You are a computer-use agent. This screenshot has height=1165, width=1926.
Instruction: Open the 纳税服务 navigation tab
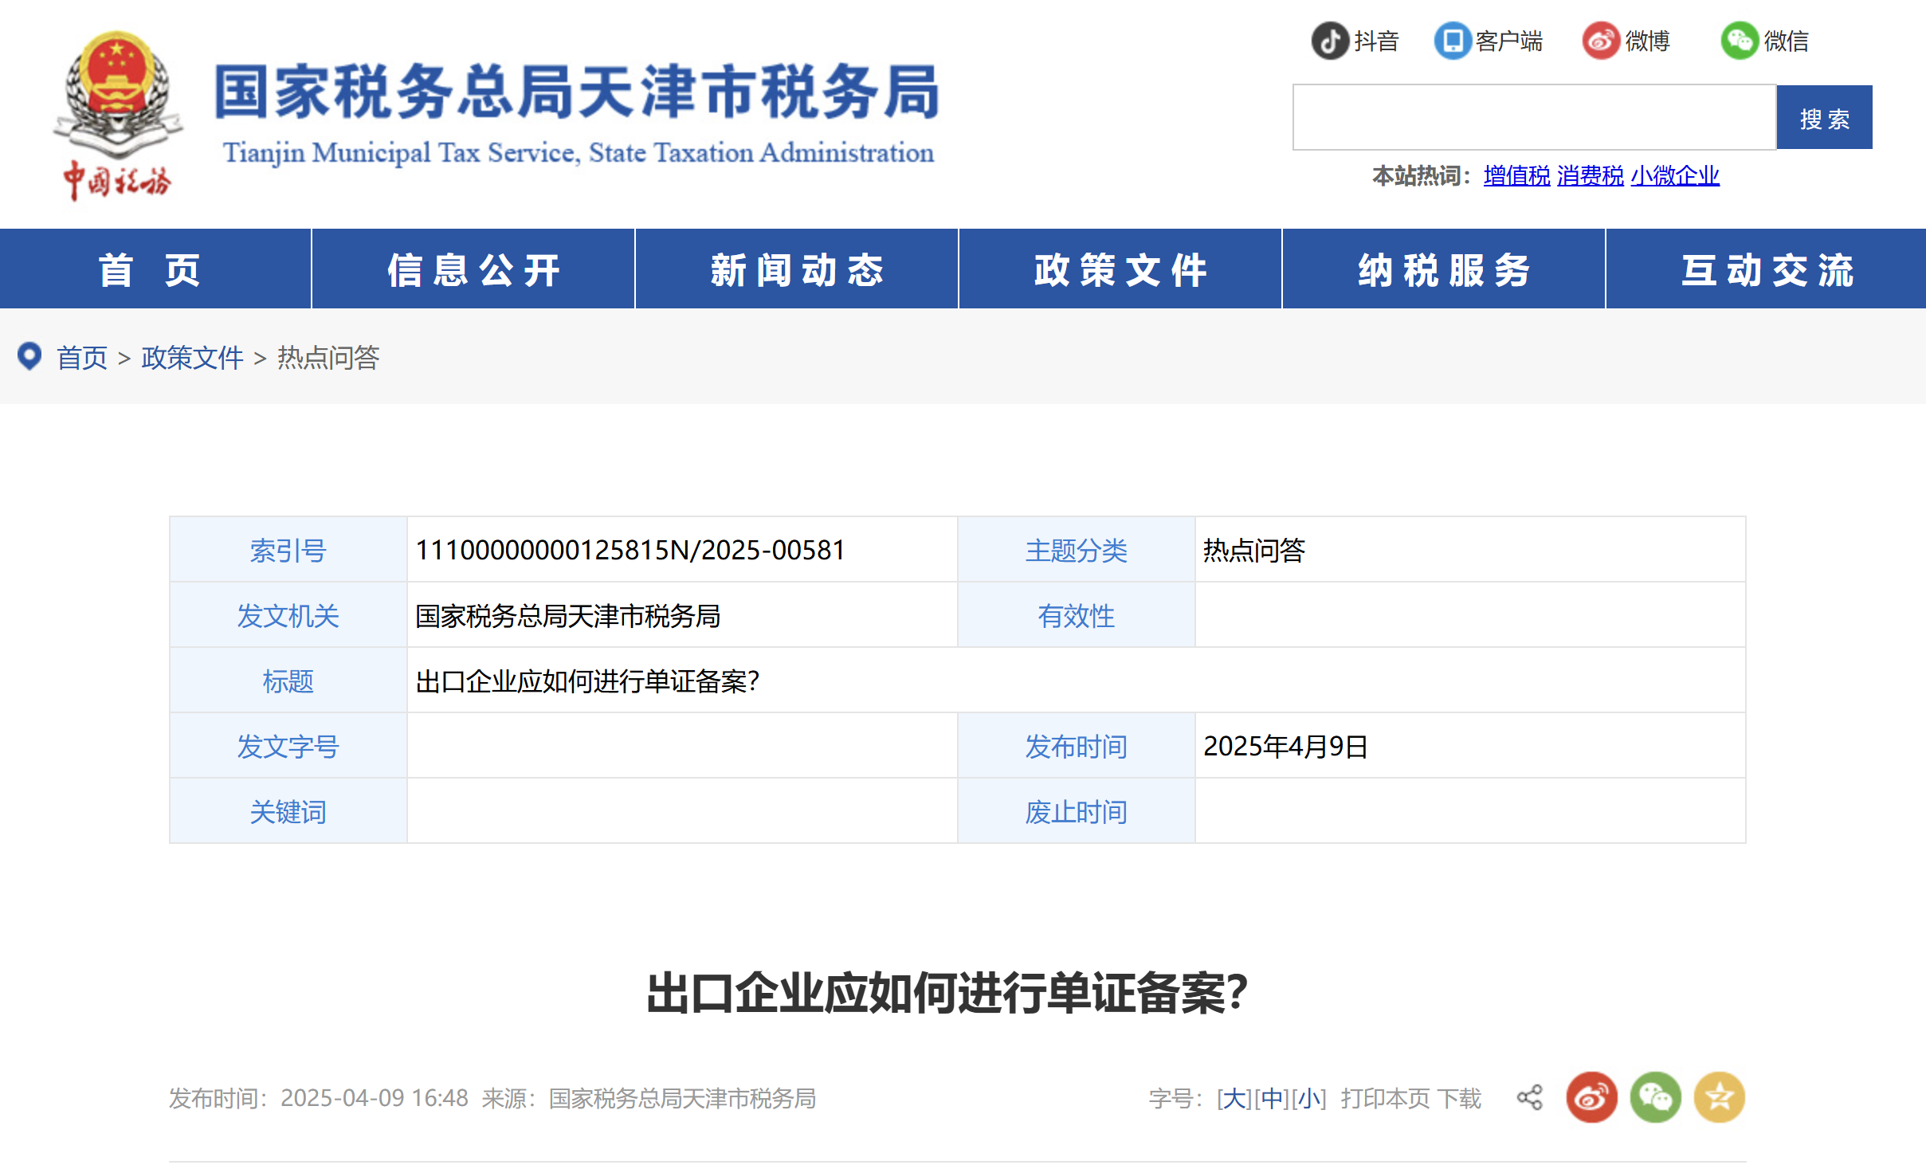coord(1444,269)
